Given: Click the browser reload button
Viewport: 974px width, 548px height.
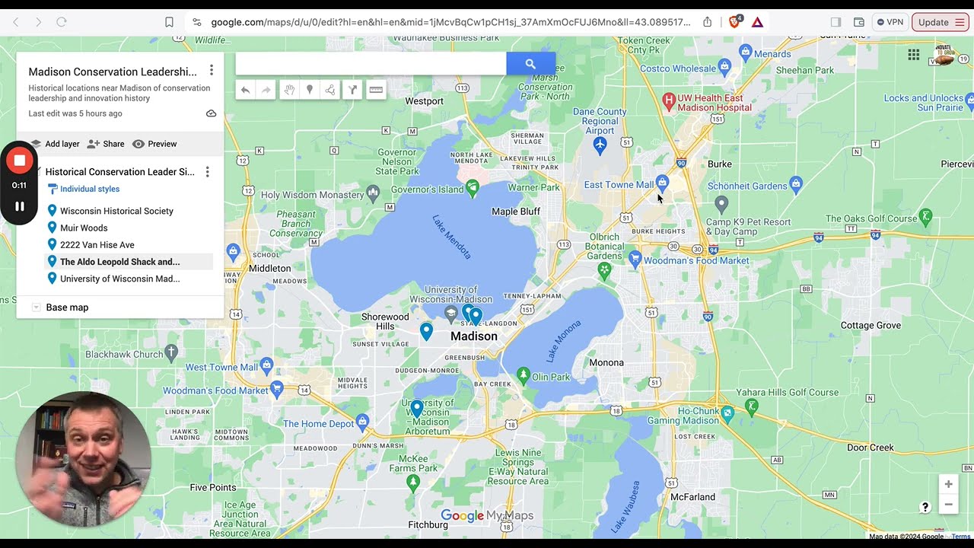Looking at the screenshot, I should tap(62, 22).
